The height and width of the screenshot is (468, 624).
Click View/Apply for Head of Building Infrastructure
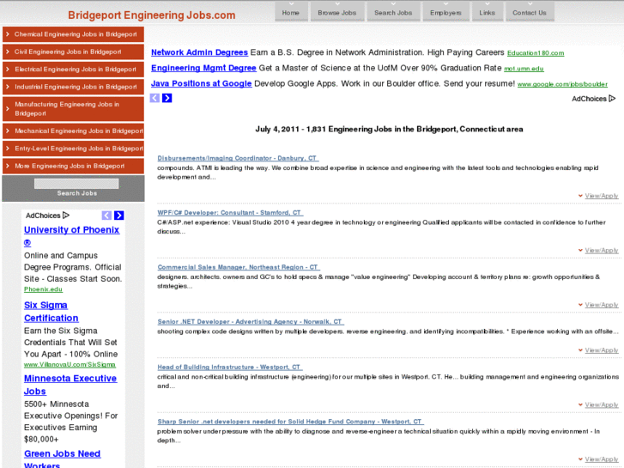(x=602, y=405)
